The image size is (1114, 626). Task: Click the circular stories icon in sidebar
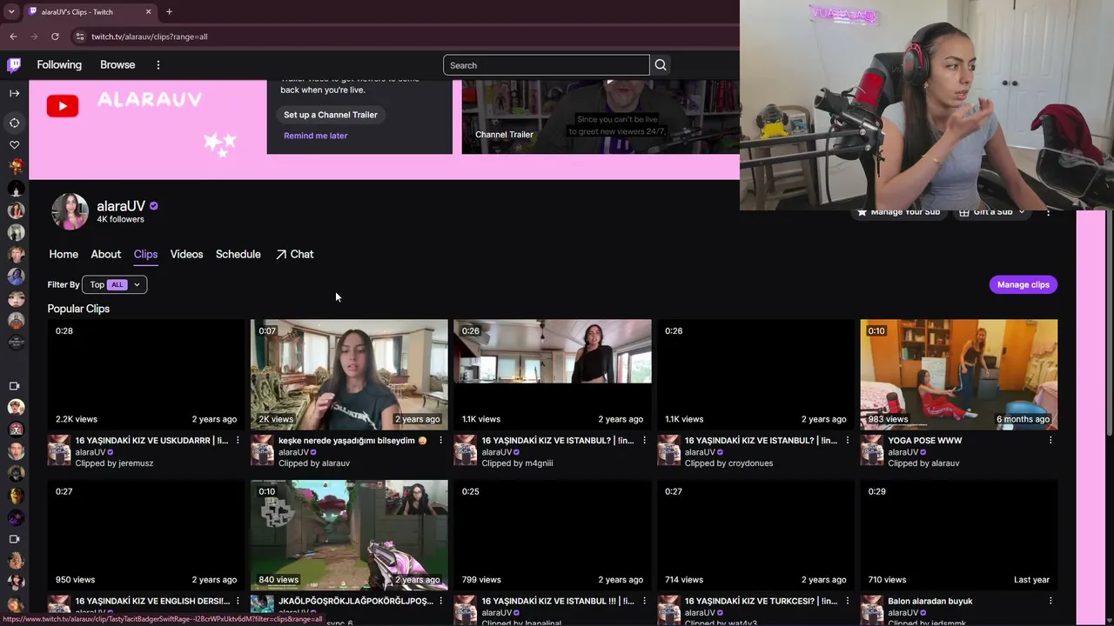coord(14,123)
